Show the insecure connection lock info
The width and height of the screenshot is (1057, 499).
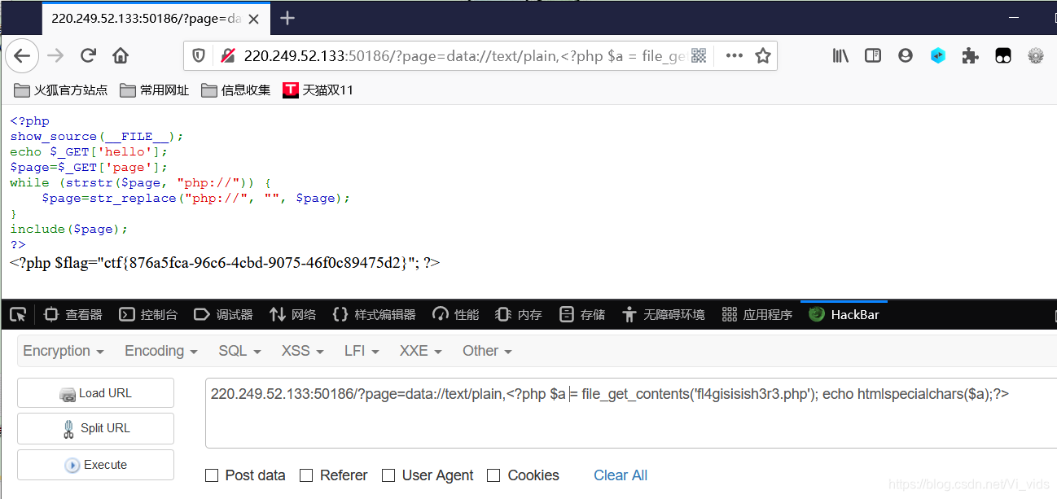click(x=228, y=55)
